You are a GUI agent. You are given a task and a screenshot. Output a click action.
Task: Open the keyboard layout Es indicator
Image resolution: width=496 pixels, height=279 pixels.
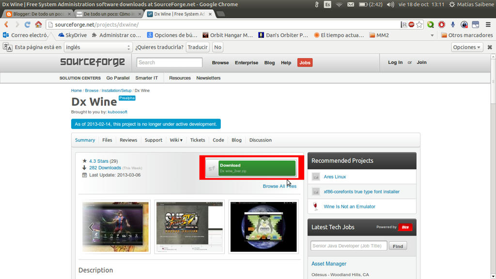point(327,4)
